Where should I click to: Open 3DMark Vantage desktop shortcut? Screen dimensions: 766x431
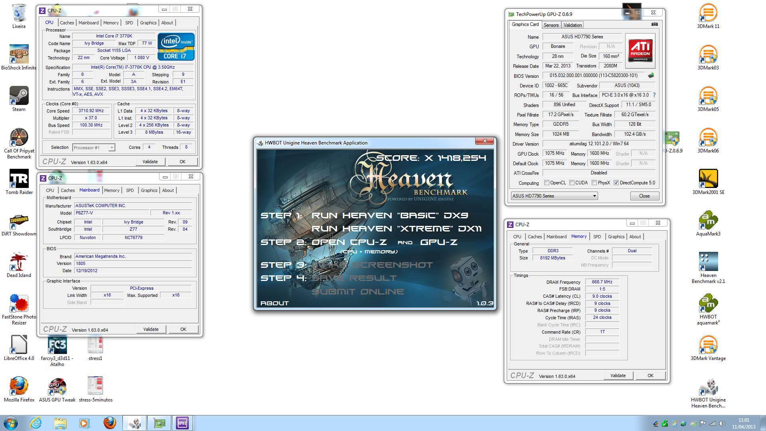click(x=708, y=348)
